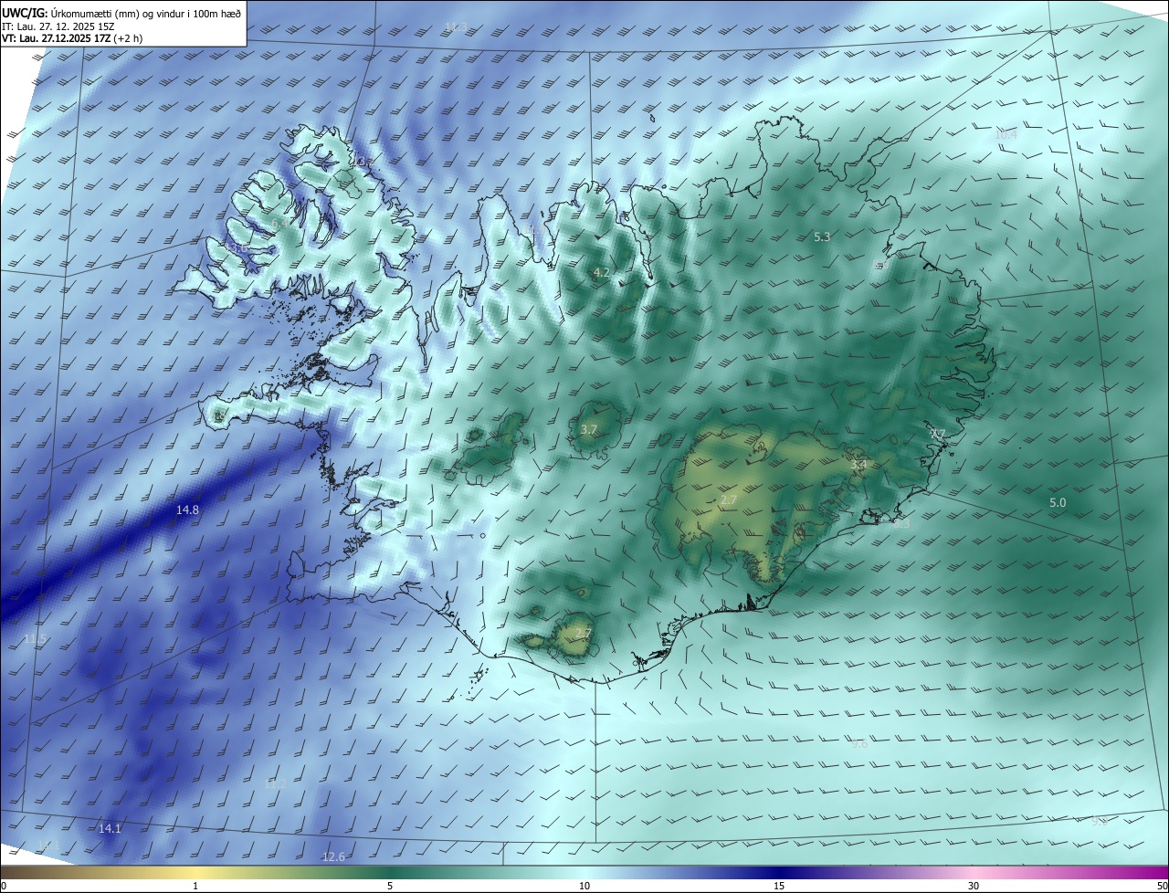Click the 3.7 value label

(589, 429)
